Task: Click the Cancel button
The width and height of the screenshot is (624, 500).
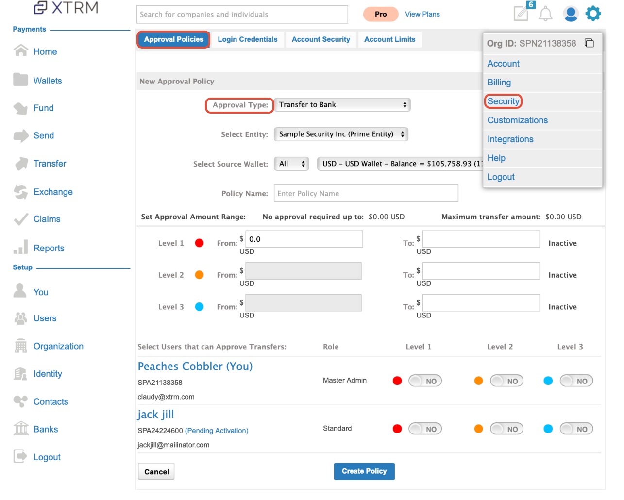Action: pyautogui.click(x=157, y=471)
